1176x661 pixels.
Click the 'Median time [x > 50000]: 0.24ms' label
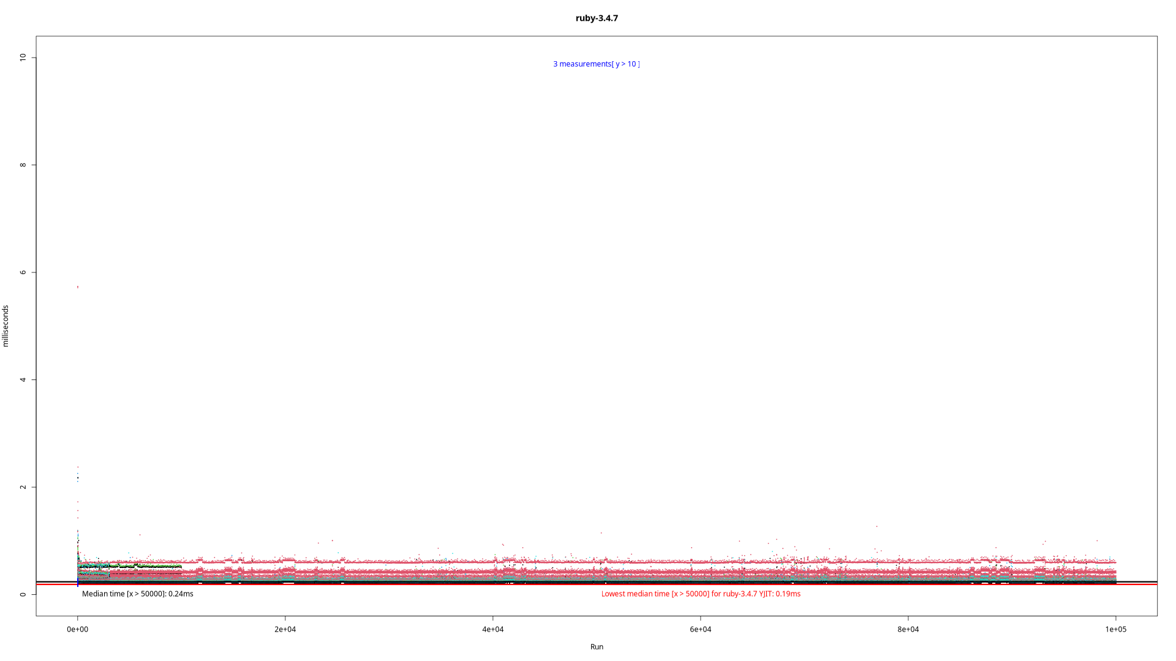point(137,594)
